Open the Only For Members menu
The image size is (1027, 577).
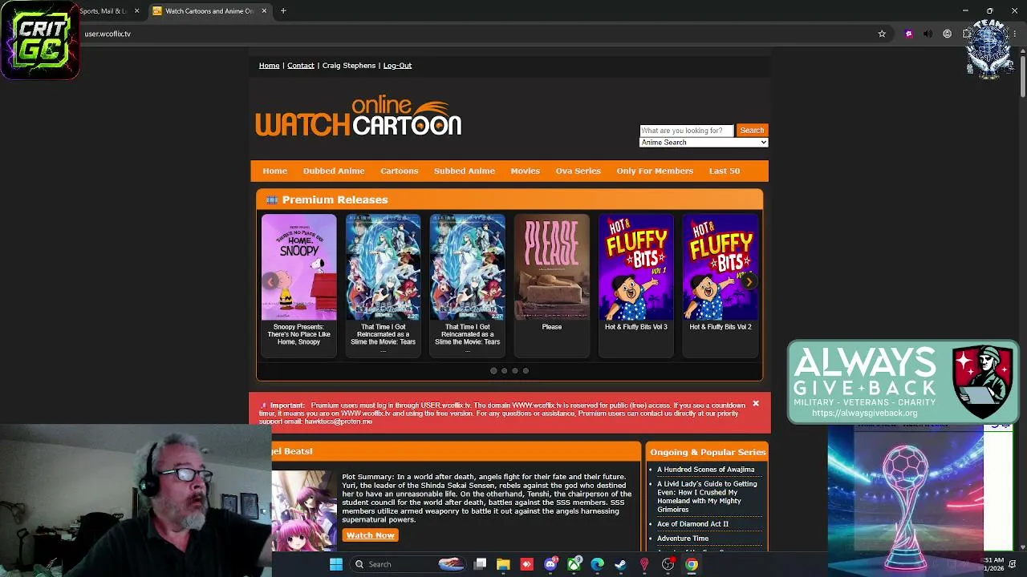click(x=655, y=171)
